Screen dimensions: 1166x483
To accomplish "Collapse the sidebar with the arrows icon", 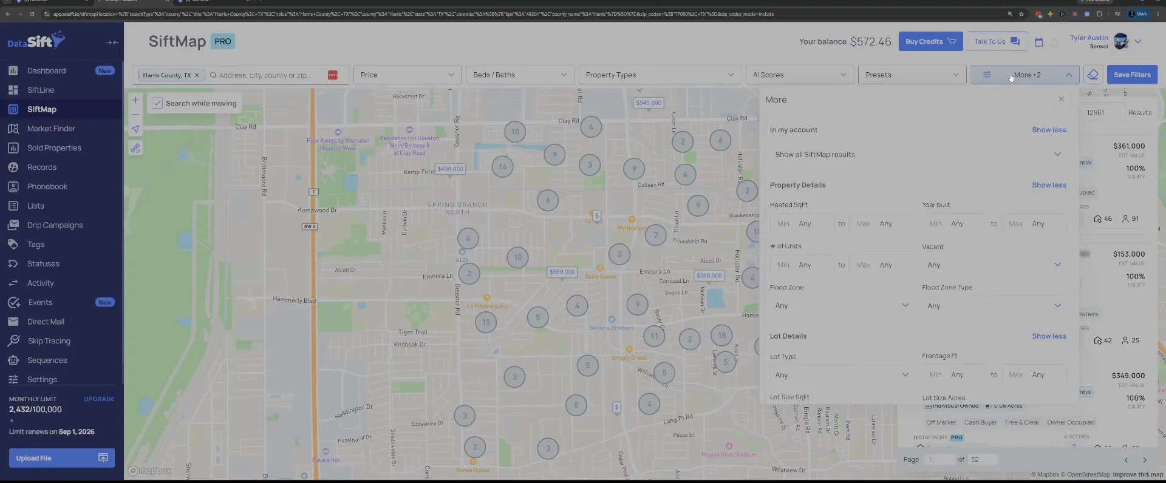I will click(112, 42).
